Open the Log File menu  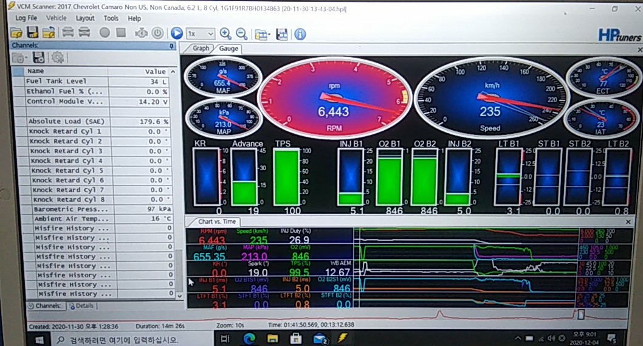pos(26,18)
